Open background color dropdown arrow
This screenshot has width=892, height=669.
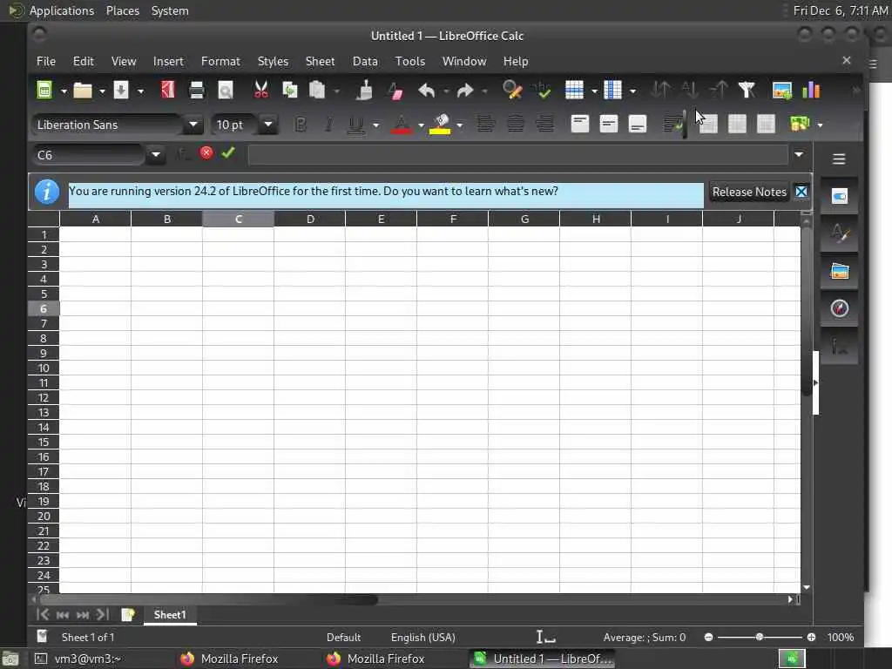click(x=460, y=125)
